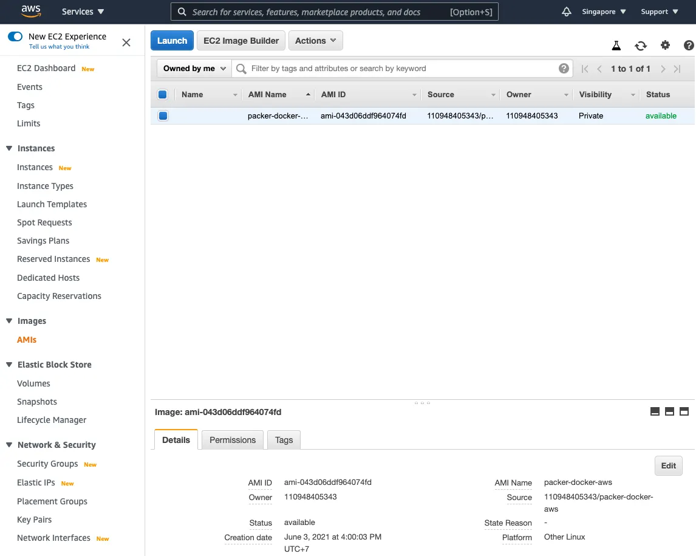Open Launch Templates in sidebar
This screenshot has width=696, height=556.
(x=52, y=204)
